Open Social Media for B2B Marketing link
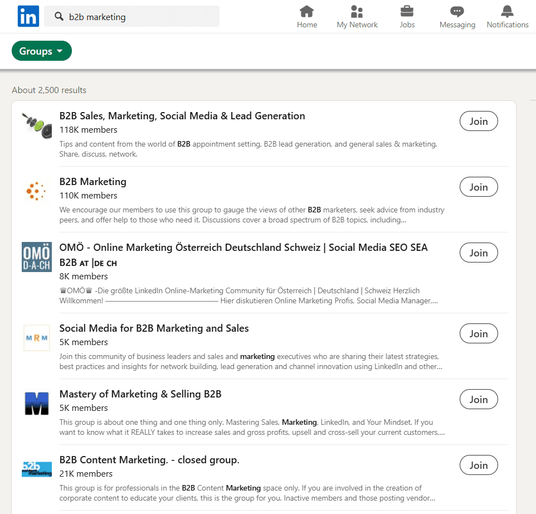Screen dimensions: 536x514 [154, 328]
